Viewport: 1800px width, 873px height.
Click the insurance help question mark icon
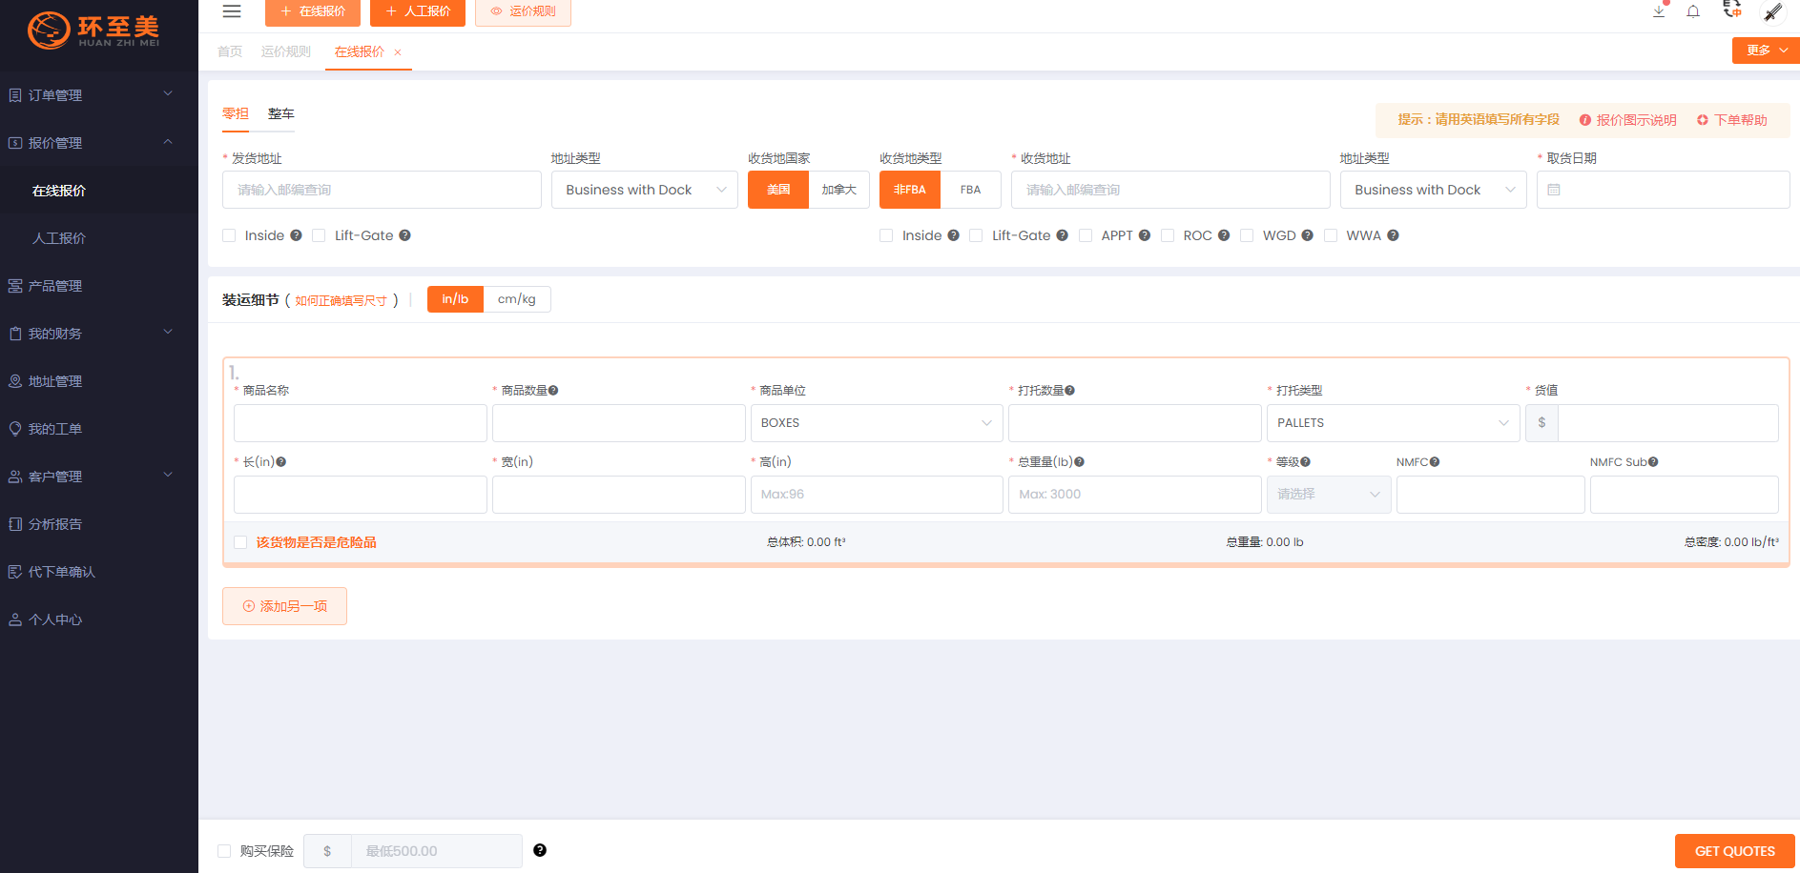coord(540,850)
